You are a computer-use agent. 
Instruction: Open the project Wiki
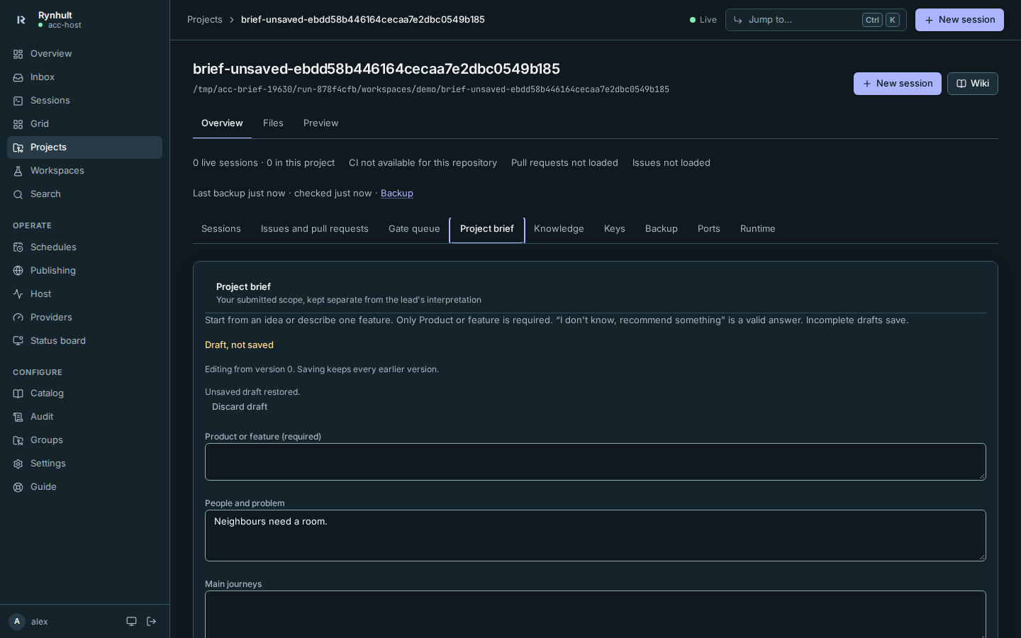click(x=973, y=84)
